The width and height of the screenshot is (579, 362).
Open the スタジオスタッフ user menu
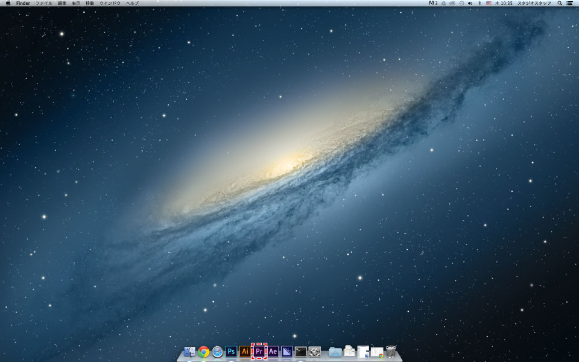(534, 3)
